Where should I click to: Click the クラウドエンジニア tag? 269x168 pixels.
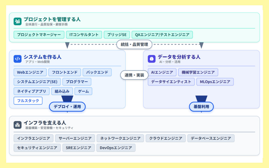pos(166,138)
